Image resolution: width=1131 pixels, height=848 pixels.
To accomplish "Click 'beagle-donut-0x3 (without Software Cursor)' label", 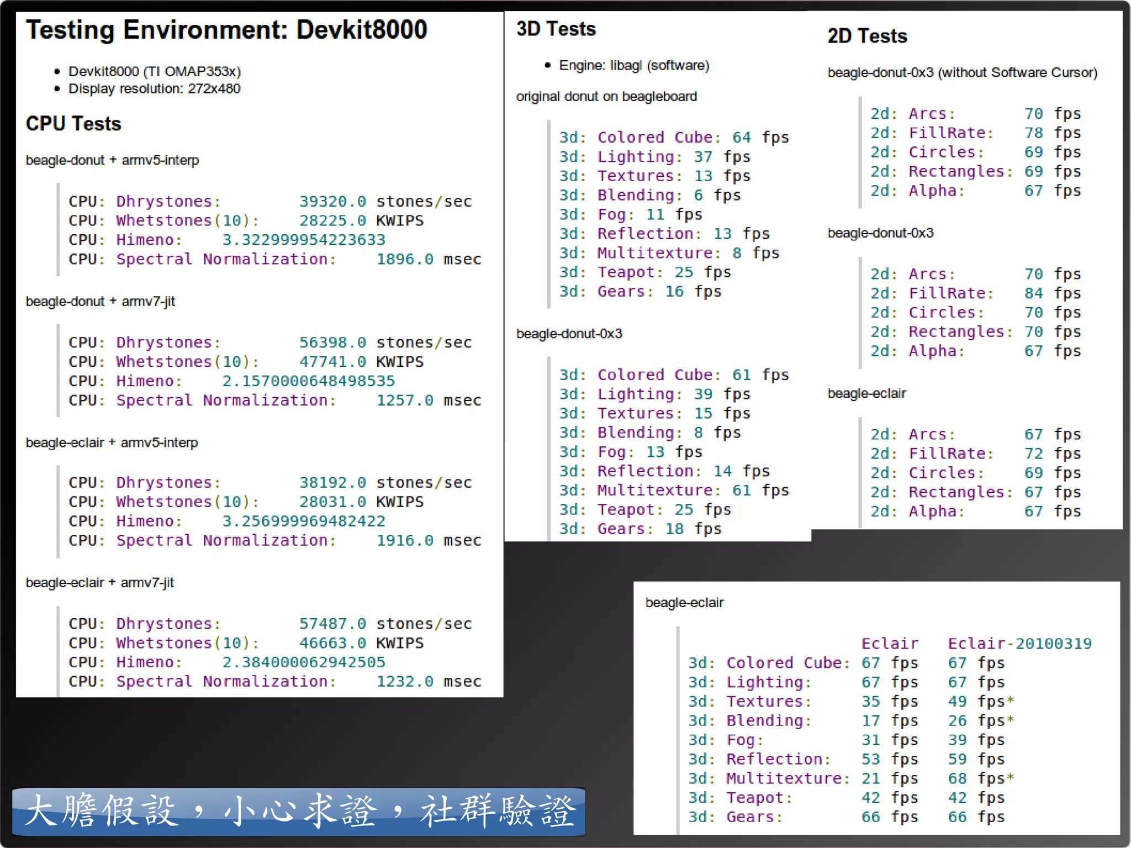I will (962, 73).
